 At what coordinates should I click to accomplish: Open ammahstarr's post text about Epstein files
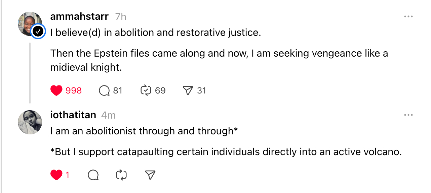(219, 60)
